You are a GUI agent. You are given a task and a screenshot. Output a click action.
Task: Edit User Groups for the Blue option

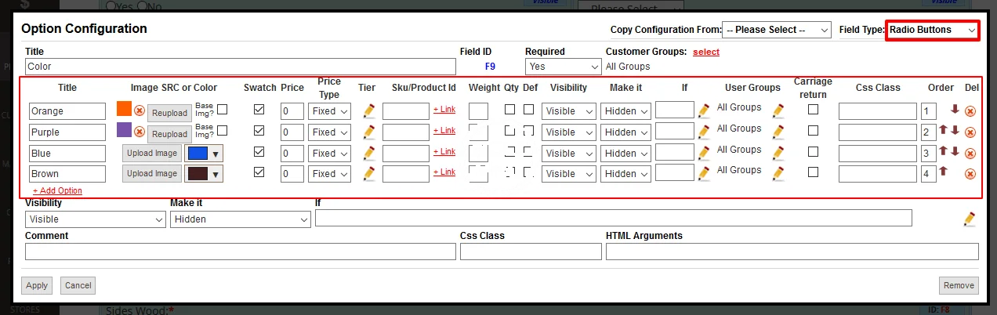coord(778,152)
